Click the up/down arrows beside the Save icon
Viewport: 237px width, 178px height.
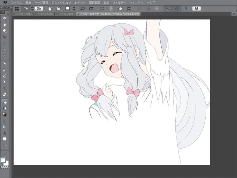[x=74, y=9]
